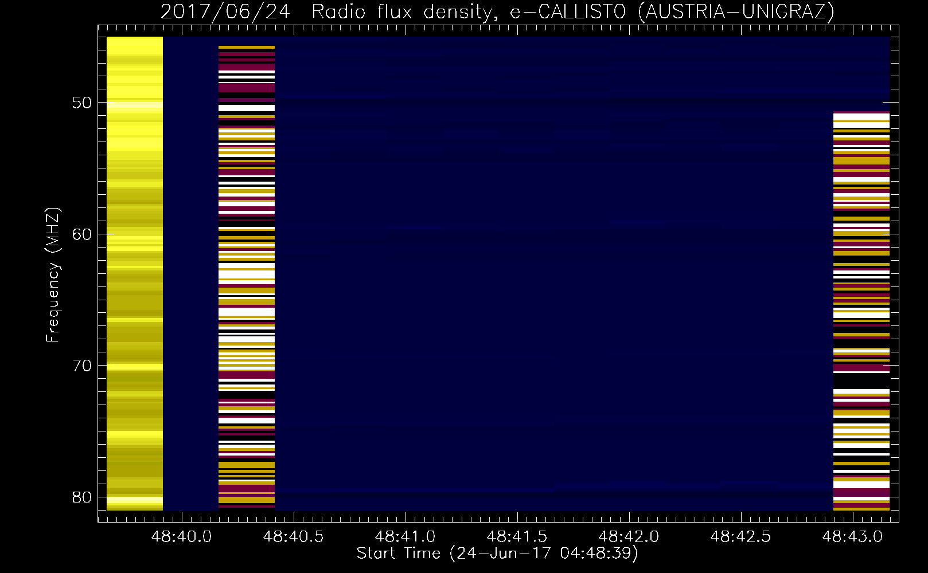This screenshot has height=573, width=928.
Task: Click the '48:40.0' time tick label
Action: tap(182, 536)
